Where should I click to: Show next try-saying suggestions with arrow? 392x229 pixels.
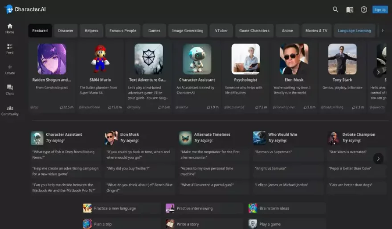[378, 159]
